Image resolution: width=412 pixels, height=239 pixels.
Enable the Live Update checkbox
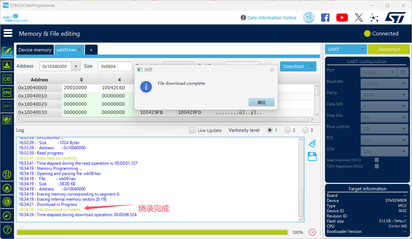click(x=192, y=130)
